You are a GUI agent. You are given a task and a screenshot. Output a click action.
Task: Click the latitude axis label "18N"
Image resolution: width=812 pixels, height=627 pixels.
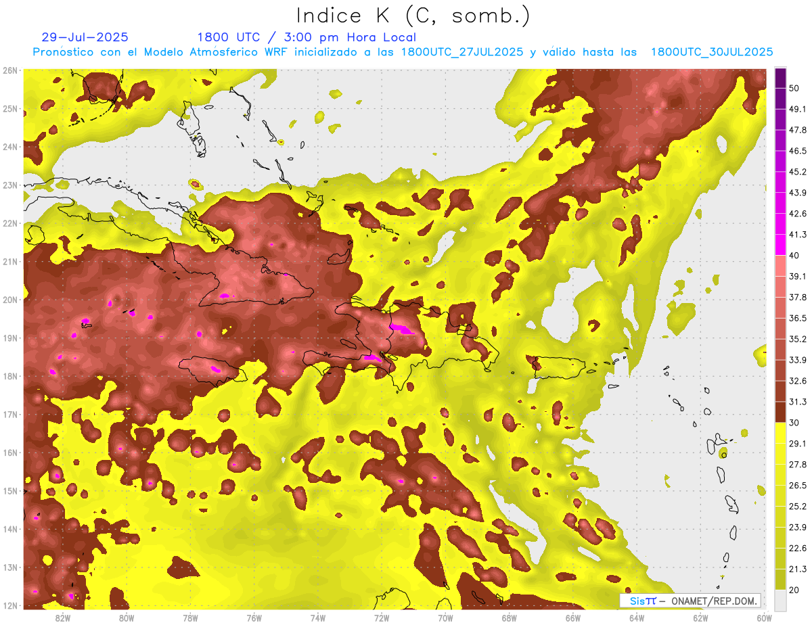[10, 376]
